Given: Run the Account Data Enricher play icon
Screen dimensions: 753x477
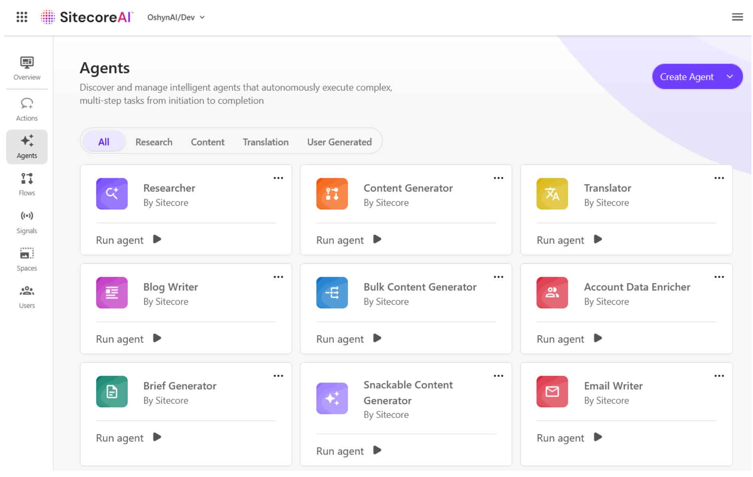Looking at the screenshot, I should pos(598,338).
